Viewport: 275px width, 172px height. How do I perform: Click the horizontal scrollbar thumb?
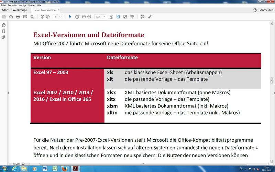(x=143, y=164)
